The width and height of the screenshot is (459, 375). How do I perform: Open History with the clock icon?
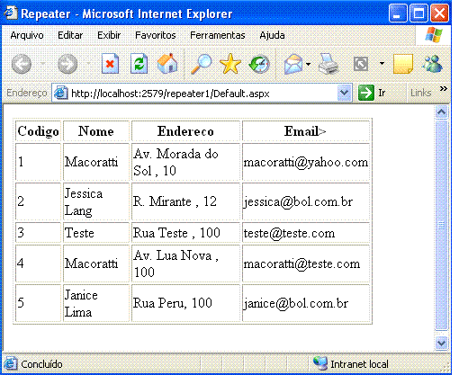pos(259,64)
